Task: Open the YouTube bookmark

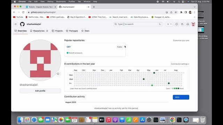Action: click(18, 17)
